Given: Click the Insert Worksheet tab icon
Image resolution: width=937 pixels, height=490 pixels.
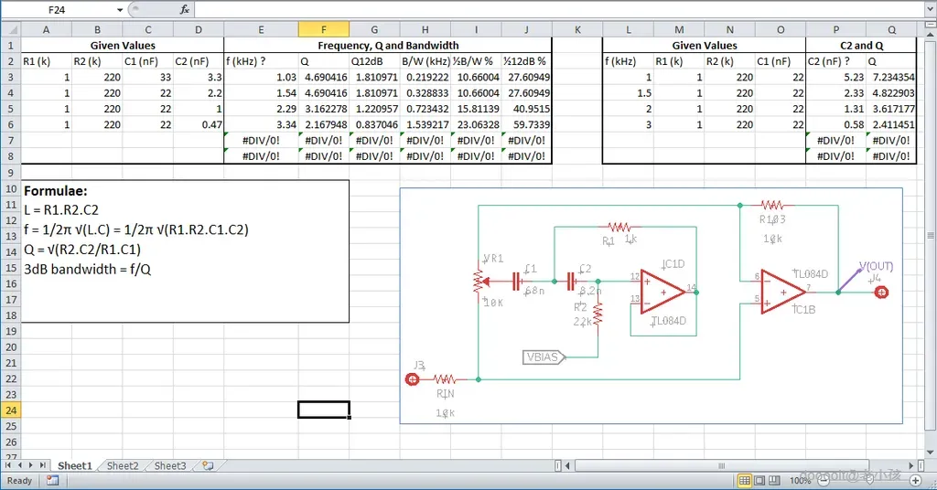Looking at the screenshot, I should [208, 465].
